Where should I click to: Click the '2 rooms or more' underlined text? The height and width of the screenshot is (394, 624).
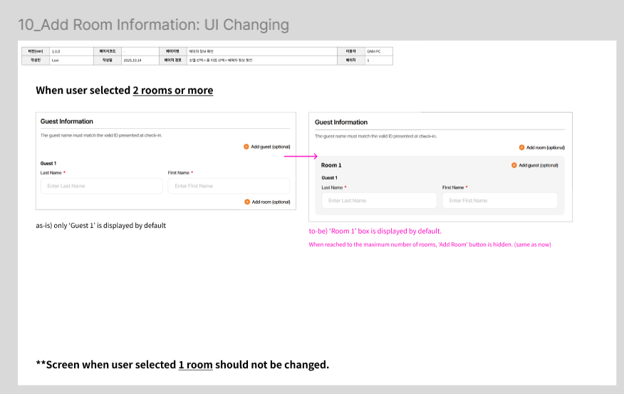click(173, 90)
